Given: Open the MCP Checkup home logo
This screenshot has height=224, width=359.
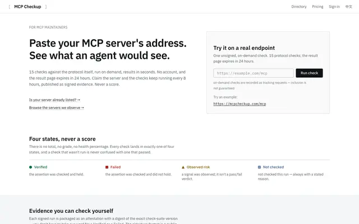Looking at the screenshot, I should (27, 7).
